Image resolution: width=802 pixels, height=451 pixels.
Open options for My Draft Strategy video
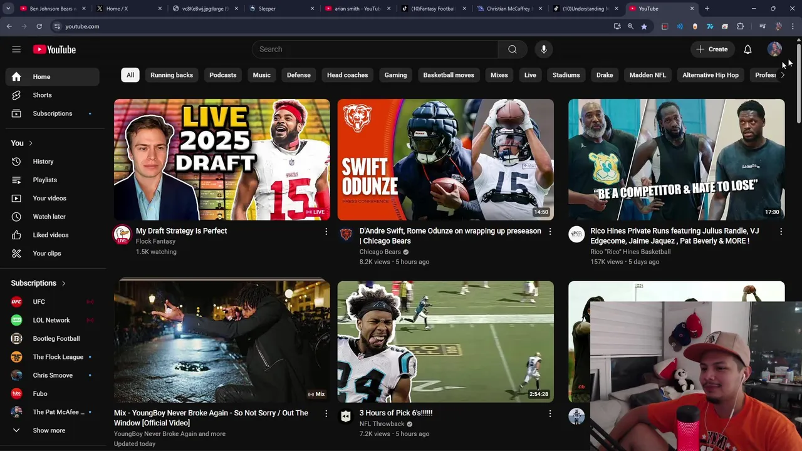coord(326,232)
